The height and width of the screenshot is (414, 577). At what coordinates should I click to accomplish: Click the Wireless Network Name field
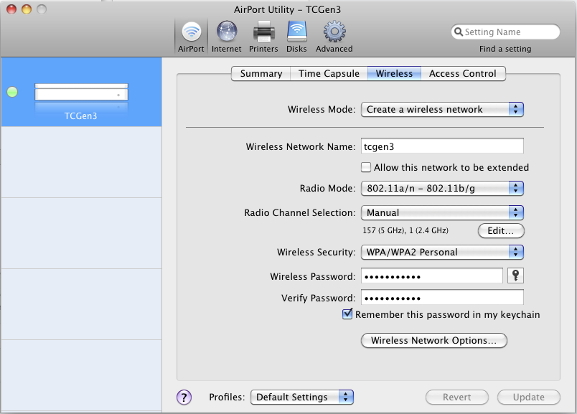pyautogui.click(x=442, y=146)
